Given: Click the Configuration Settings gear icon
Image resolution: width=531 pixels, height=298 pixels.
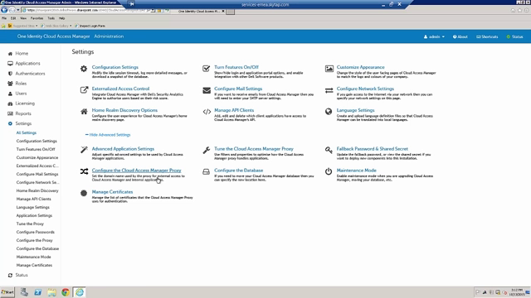Looking at the screenshot, I should [x=84, y=69].
